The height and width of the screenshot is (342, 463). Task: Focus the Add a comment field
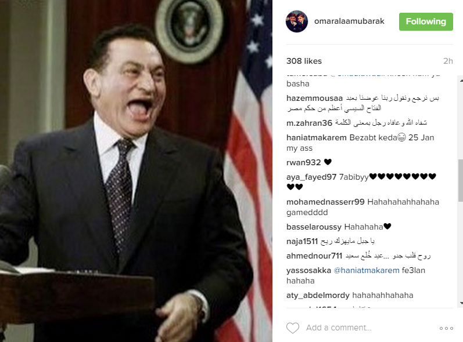(339, 328)
